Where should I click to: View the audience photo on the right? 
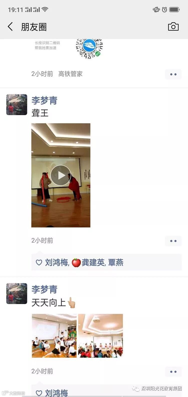coord(101,336)
